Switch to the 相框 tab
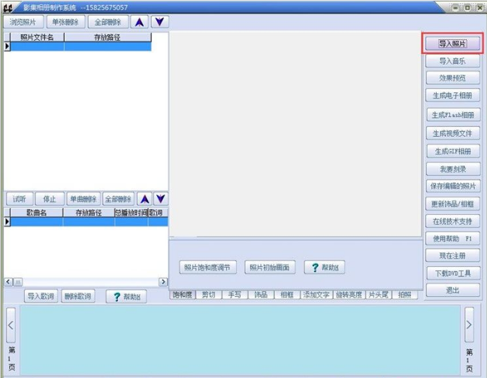The image size is (487, 378). [286, 295]
